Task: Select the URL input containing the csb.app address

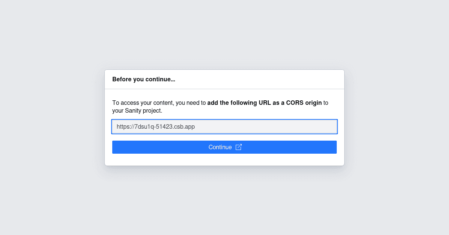Action: [224, 126]
